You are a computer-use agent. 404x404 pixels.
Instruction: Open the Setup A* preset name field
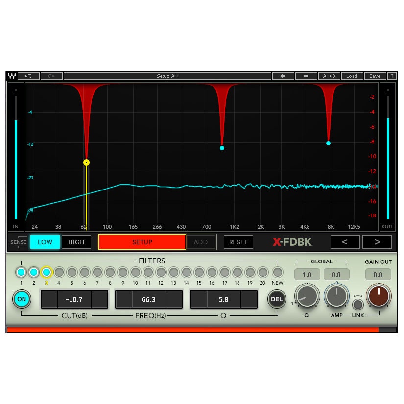click(167, 76)
